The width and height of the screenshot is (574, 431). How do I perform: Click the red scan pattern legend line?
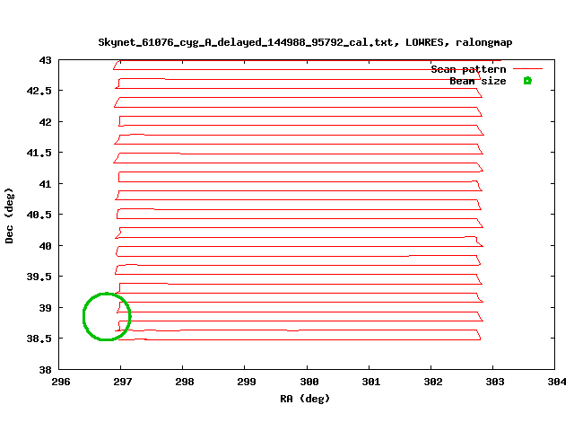[527, 68]
